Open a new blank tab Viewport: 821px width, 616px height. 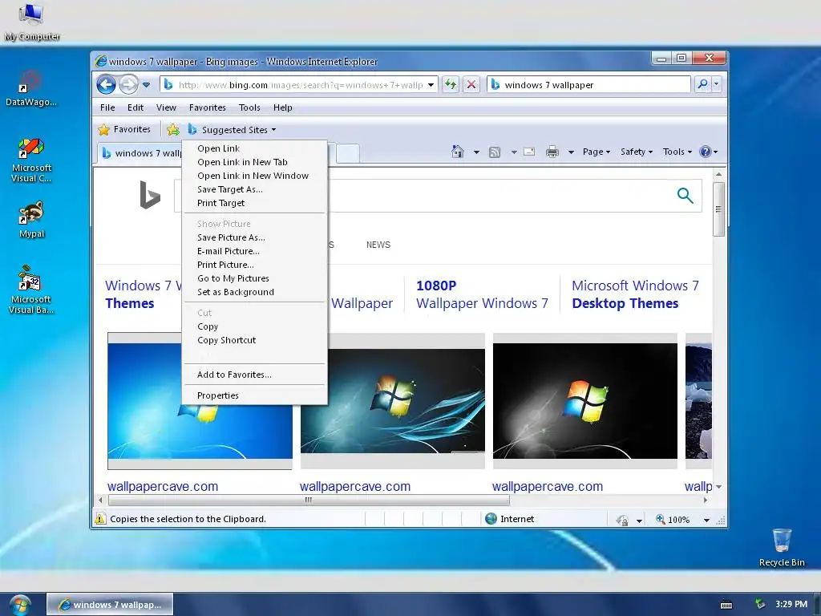click(348, 153)
